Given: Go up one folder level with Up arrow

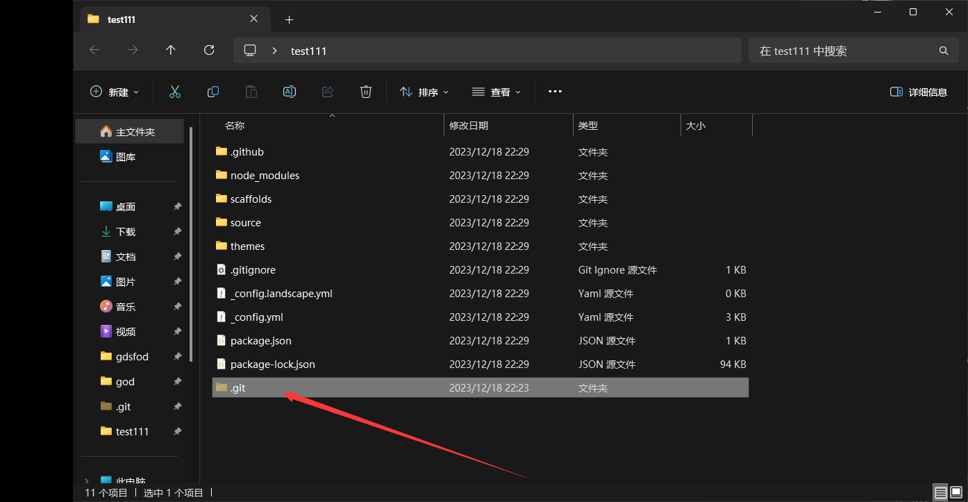Looking at the screenshot, I should 171,50.
